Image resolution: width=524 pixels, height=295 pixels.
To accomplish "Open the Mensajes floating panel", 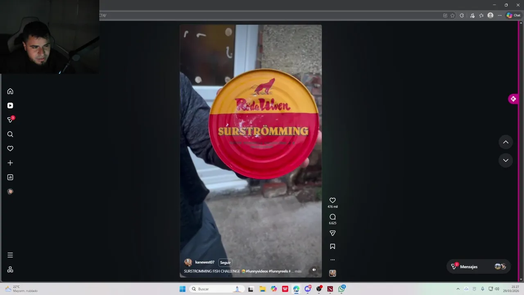I will [479, 267].
